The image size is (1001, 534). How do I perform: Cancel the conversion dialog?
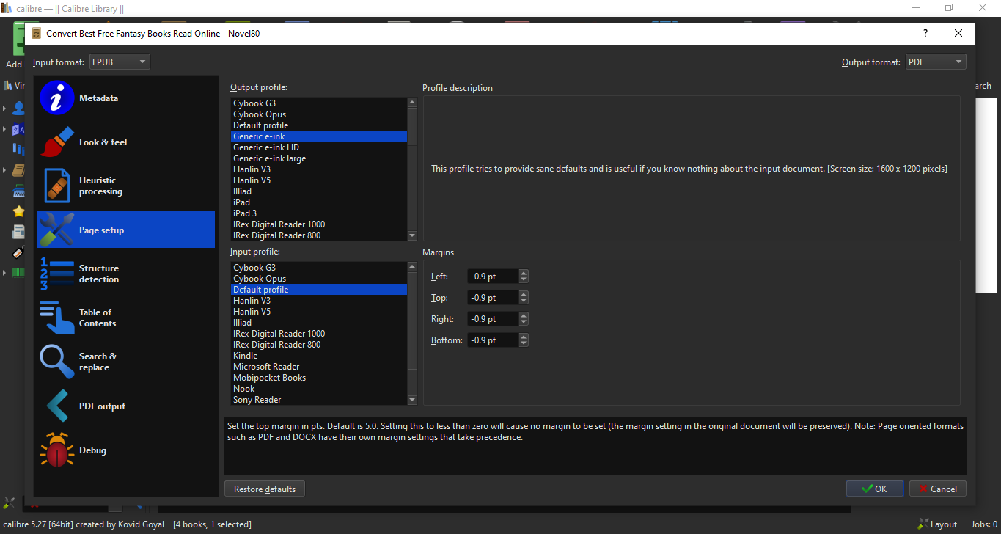tap(938, 489)
